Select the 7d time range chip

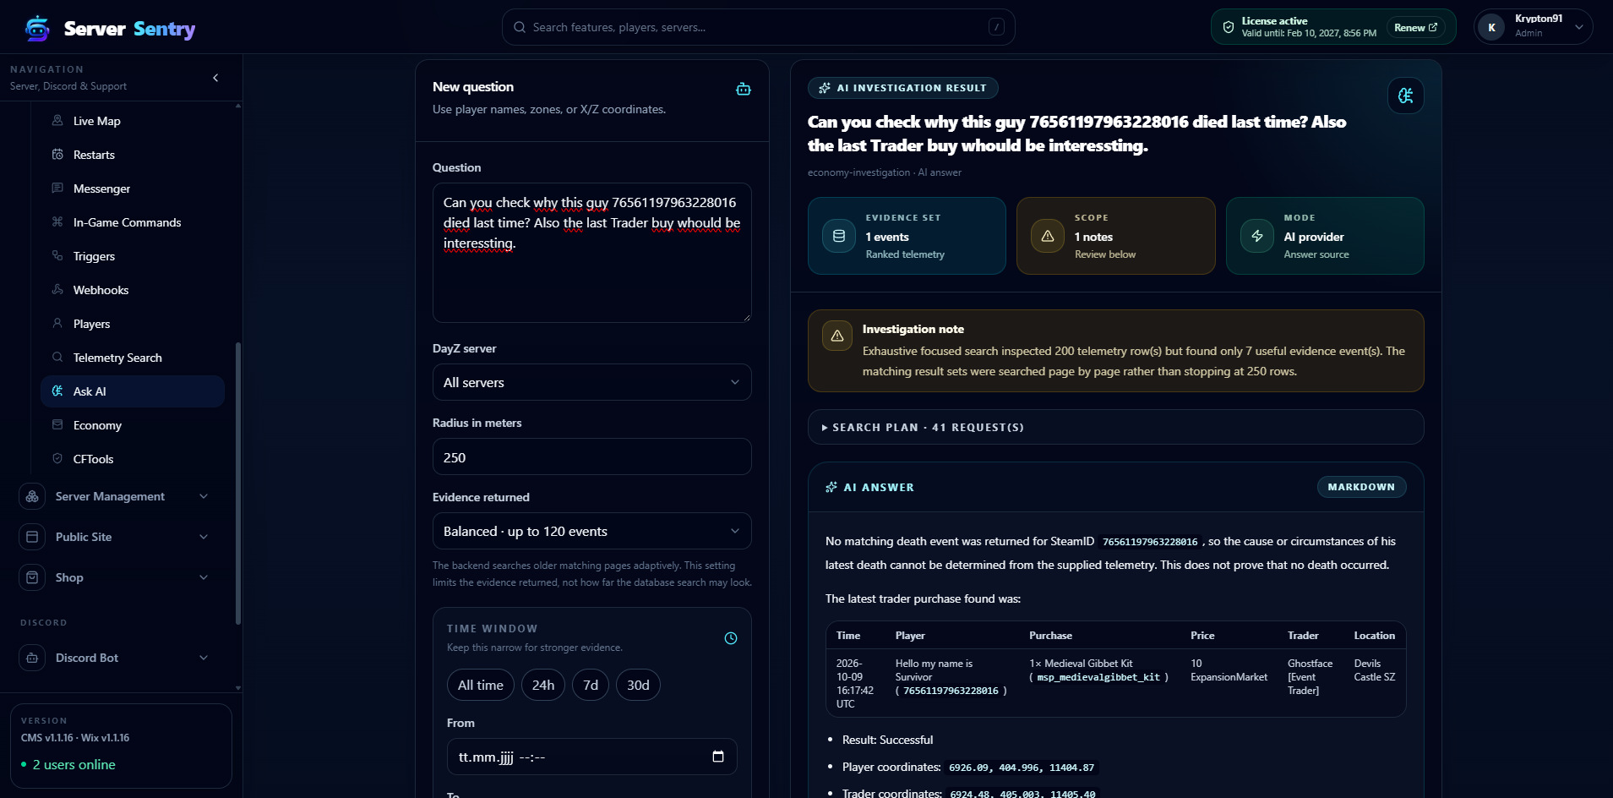(x=591, y=685)
